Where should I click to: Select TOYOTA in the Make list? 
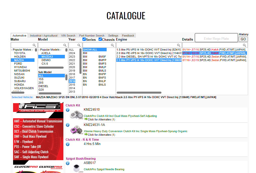(x=20, y=53)
